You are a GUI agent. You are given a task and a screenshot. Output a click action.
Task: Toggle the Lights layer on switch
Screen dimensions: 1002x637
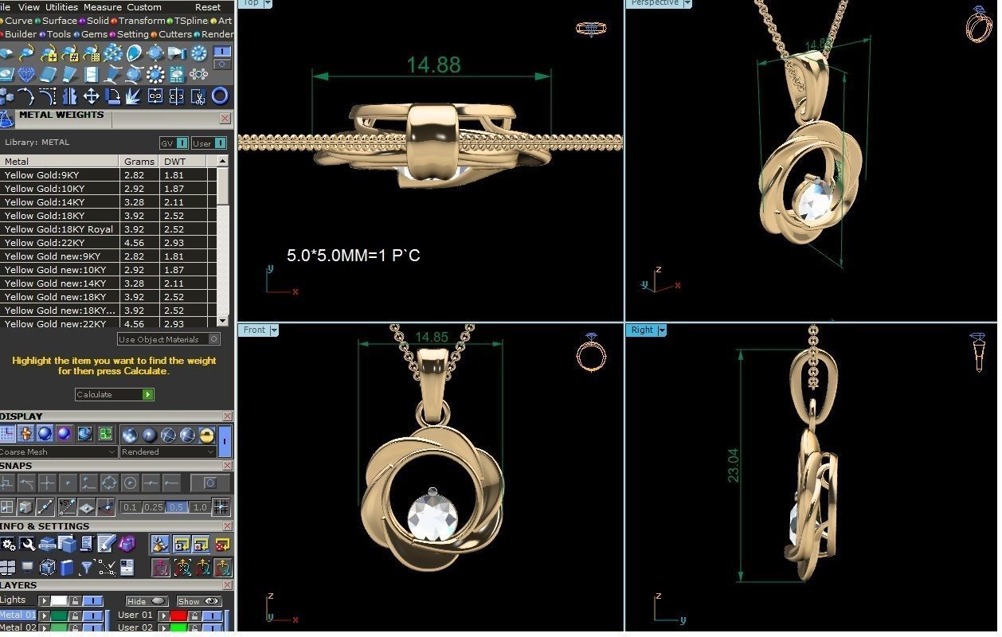(x=93, y=601)
